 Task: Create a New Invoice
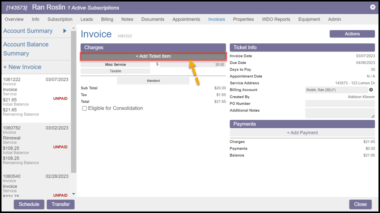click(x=22, y=67)
